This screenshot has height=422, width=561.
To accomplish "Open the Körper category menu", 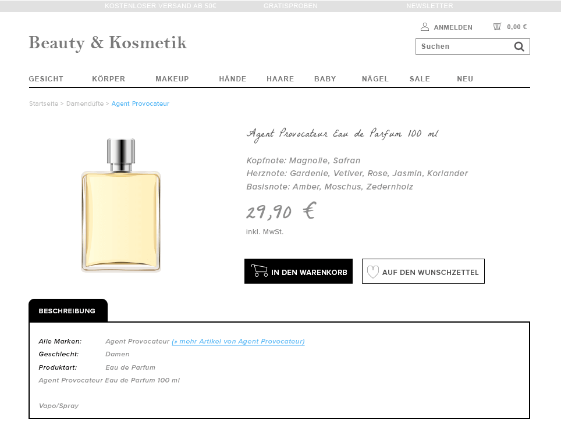I will click(x=108, y=78).
